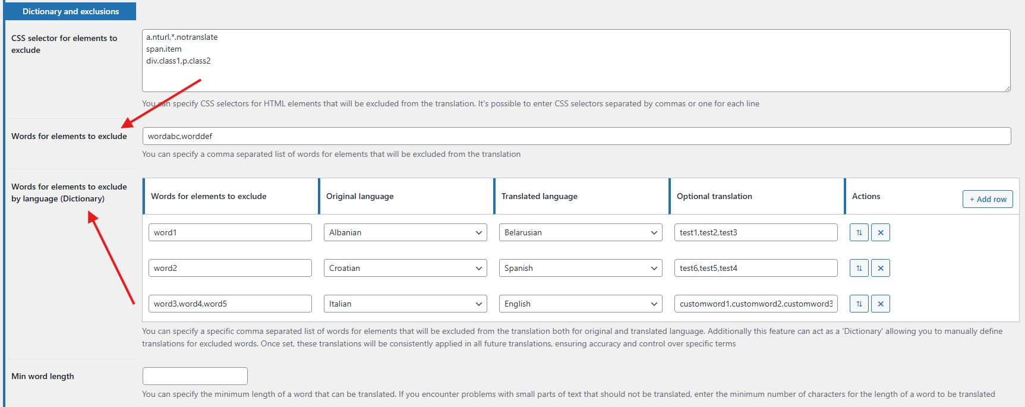Grab the textarea resize handle corner

(x=1007, y=89)
